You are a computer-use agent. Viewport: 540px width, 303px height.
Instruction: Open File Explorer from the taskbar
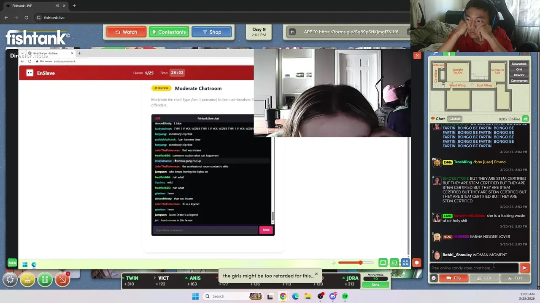pos(308,296)
